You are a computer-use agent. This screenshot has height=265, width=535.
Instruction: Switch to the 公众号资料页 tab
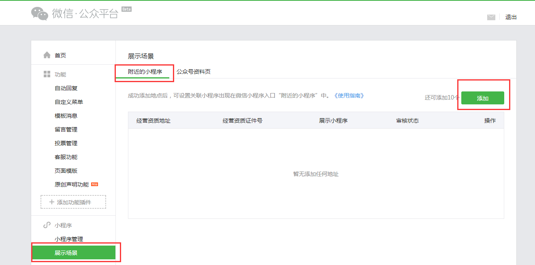click(194, 72)
